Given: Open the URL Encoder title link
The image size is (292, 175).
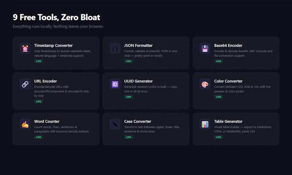Looking at the screenshot, I should click(45, 81).
